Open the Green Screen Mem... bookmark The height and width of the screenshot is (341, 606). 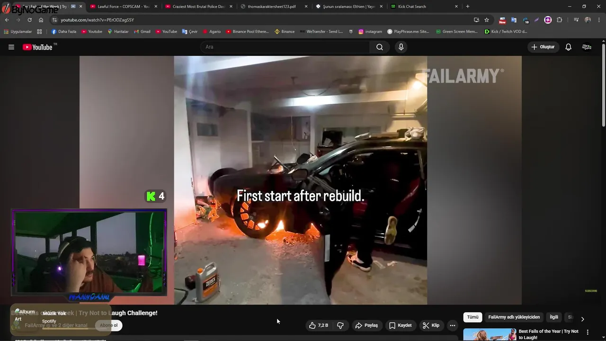[x=457, y=32]
